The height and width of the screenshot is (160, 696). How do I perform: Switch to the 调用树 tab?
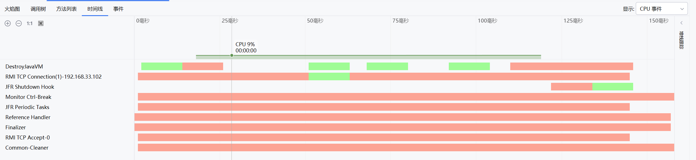38,9
